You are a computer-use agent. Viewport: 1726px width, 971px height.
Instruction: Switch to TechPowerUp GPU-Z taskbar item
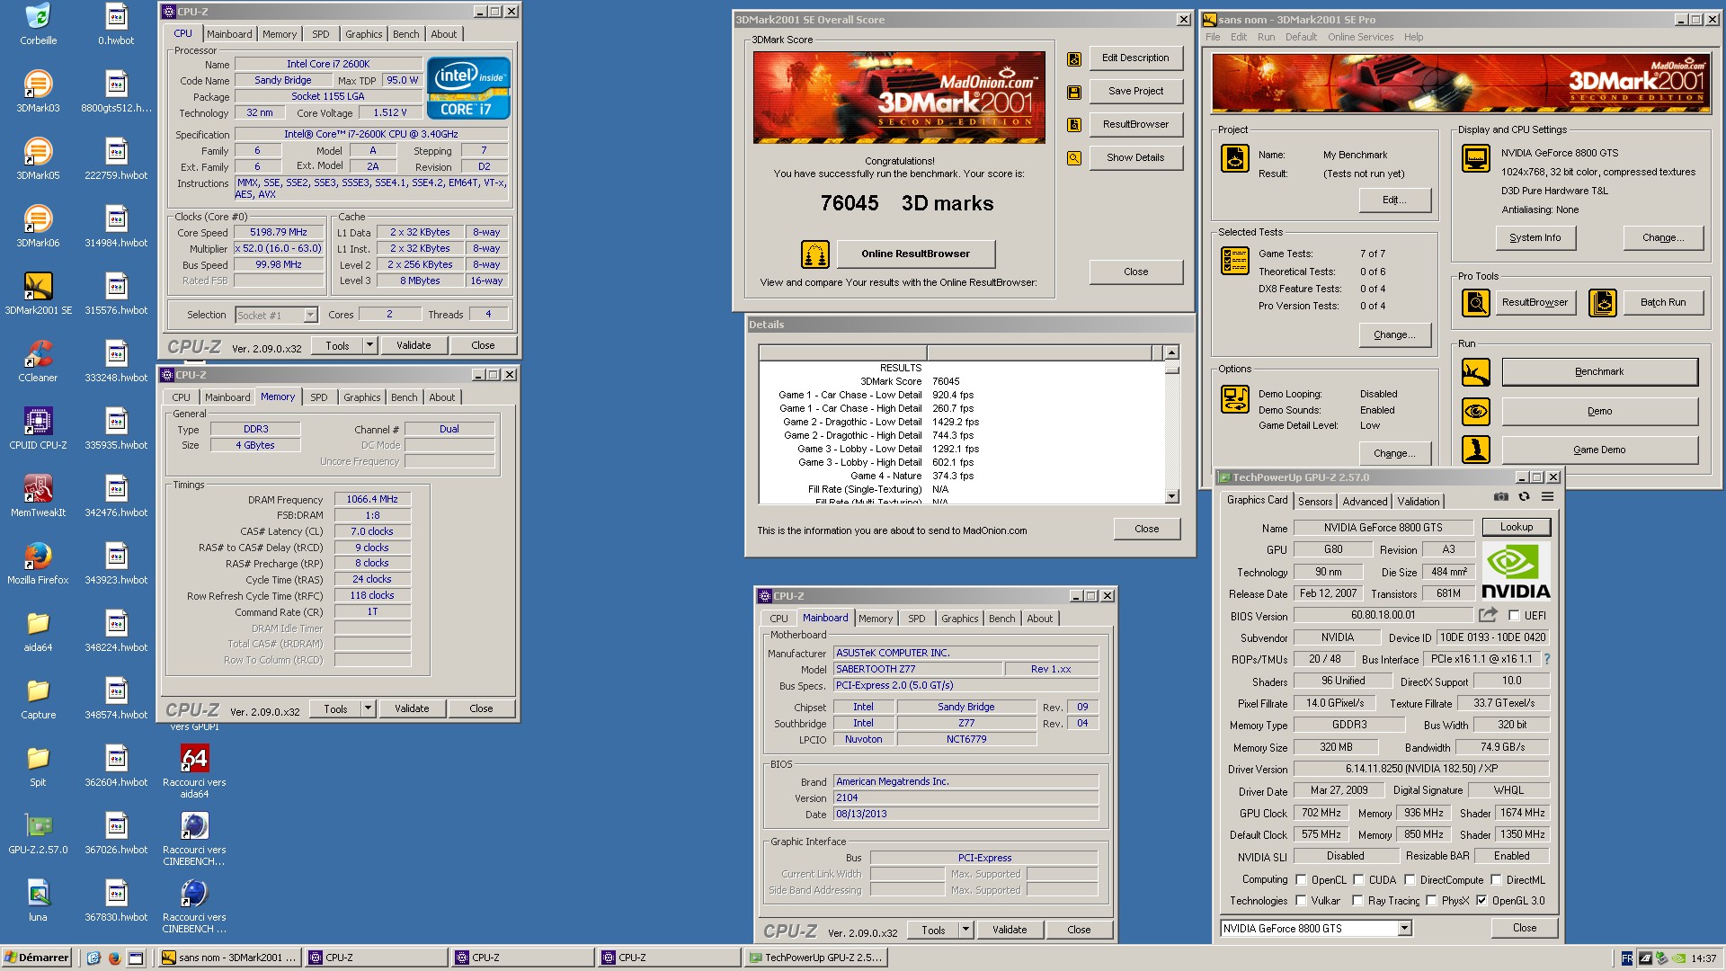816,958
